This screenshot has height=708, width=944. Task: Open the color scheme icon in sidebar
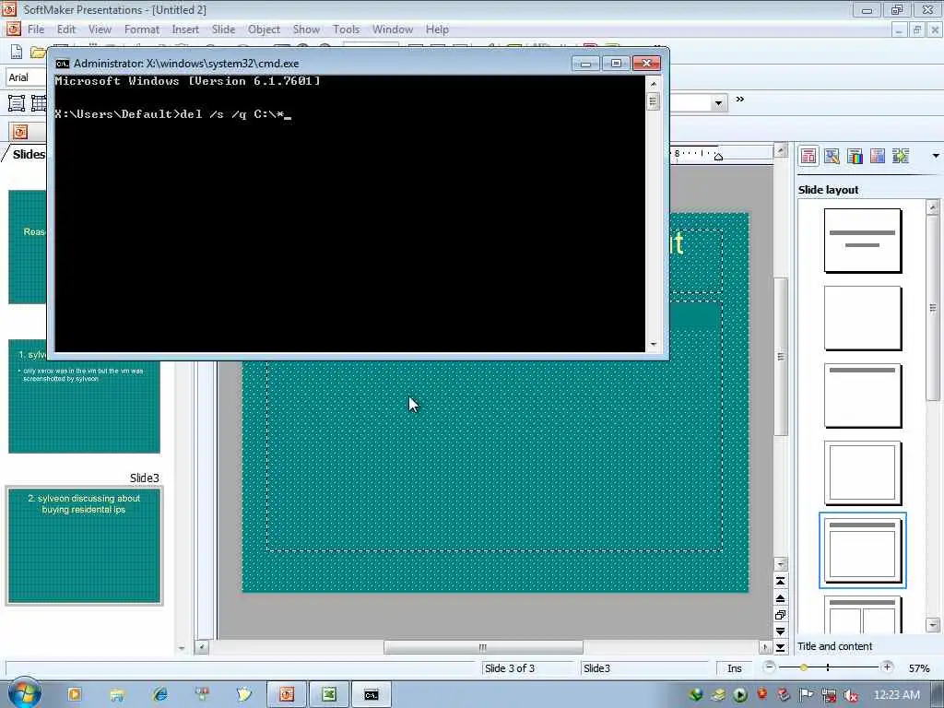point(855,157)
